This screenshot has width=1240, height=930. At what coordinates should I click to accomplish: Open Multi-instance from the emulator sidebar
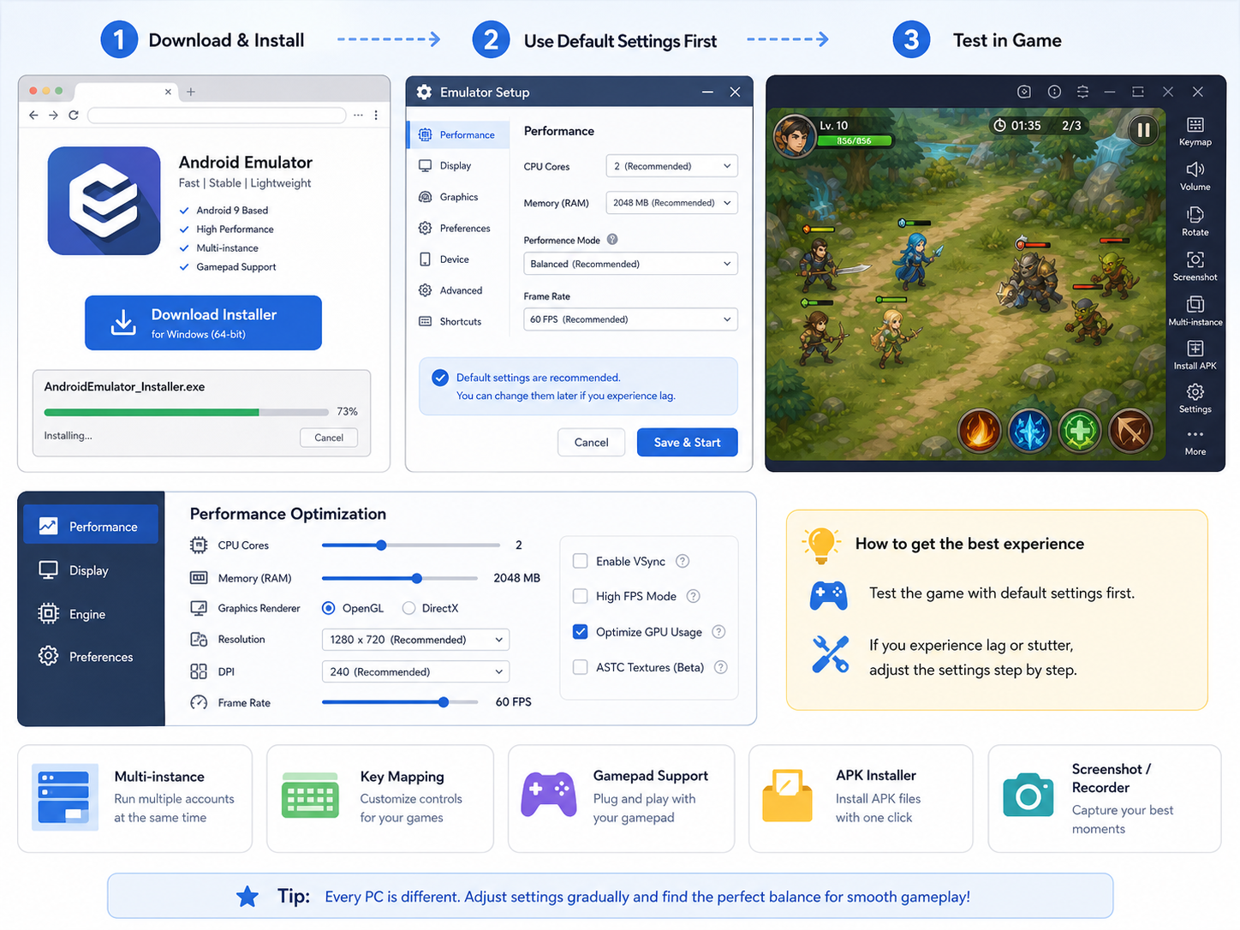(x=1195, y=311)
